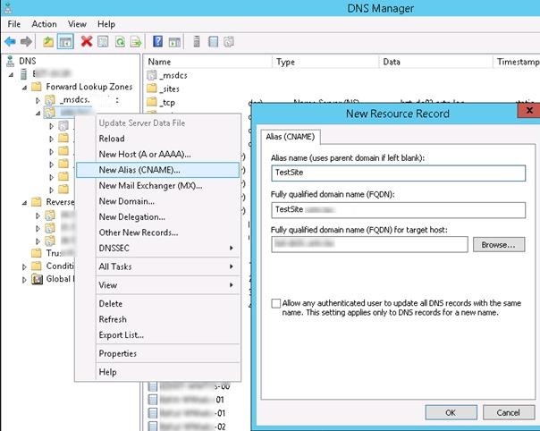Click the Up One Level folder icon

47,41
